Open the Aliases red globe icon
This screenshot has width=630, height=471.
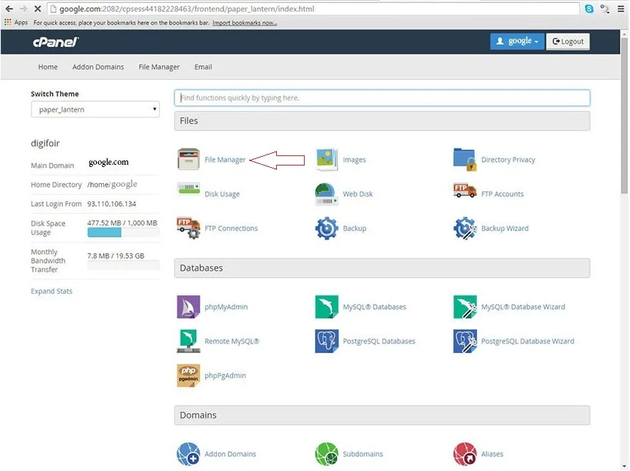(x=465, y=453)
